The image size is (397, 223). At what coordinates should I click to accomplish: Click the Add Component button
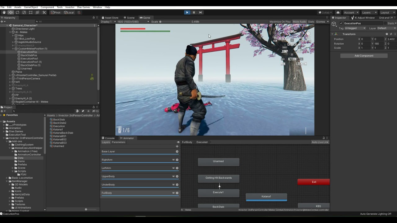click(x=364, y=56)
